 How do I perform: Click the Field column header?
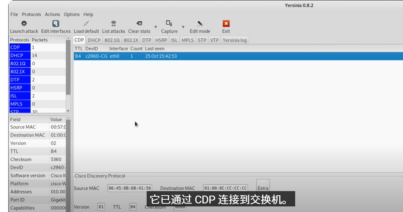pyautogui.click(x=29, y=119)
